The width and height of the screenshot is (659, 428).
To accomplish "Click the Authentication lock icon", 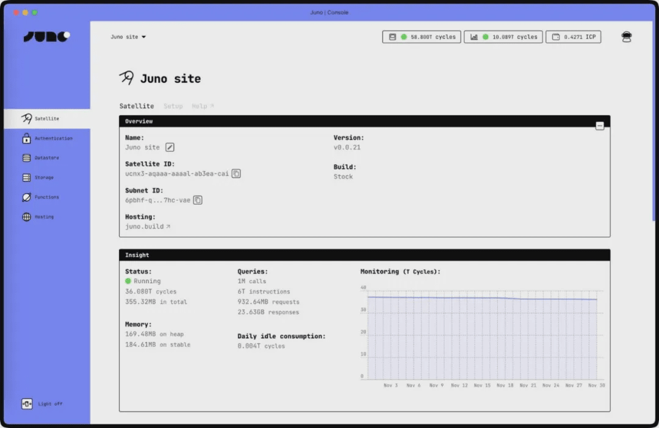I will [26, 138].
